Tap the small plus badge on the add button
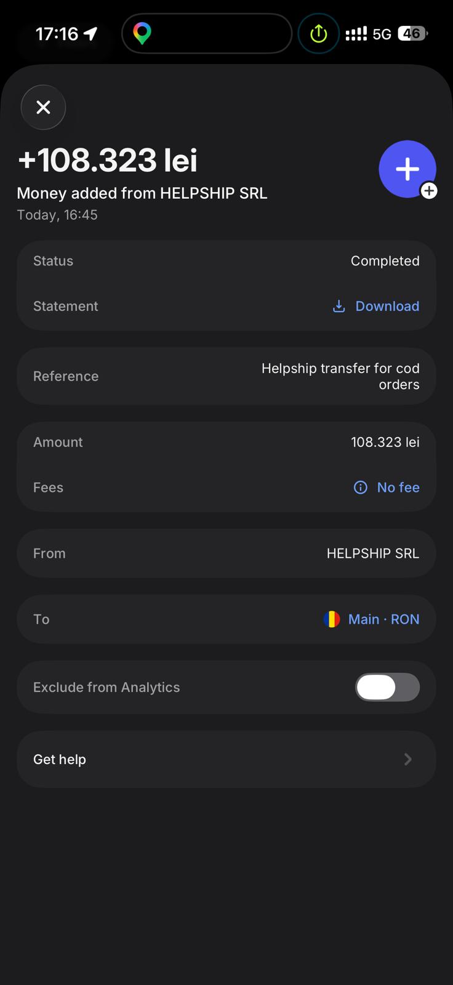The image size is (453, 985). 429,191
